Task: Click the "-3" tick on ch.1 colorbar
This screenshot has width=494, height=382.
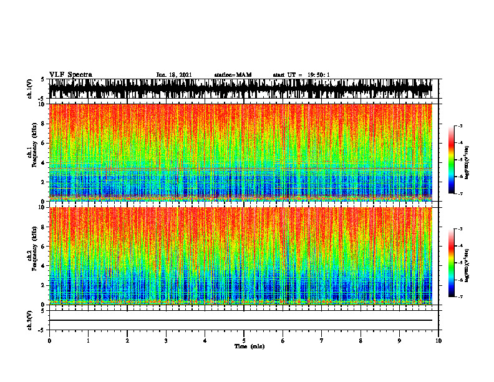Action: tap(460, 126)
